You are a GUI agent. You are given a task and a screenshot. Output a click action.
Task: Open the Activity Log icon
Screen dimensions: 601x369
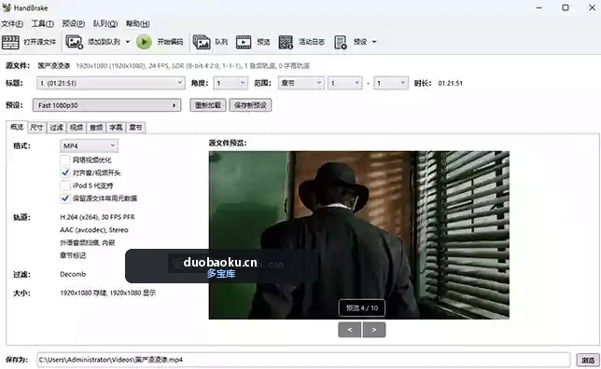286,42
